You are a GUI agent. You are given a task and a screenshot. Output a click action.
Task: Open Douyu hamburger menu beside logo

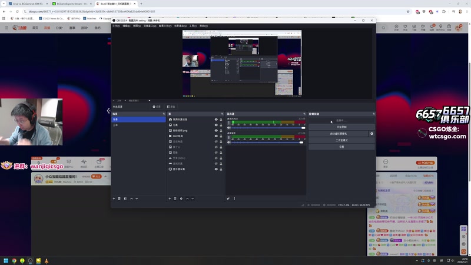click(6, 28)
